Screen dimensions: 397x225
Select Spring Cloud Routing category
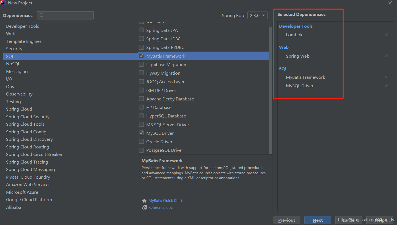pyautogui.click(x=70, y=147)
